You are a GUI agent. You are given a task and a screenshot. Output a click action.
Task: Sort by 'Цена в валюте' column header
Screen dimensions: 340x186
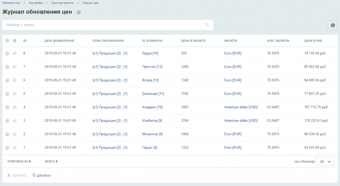[193, 41]
